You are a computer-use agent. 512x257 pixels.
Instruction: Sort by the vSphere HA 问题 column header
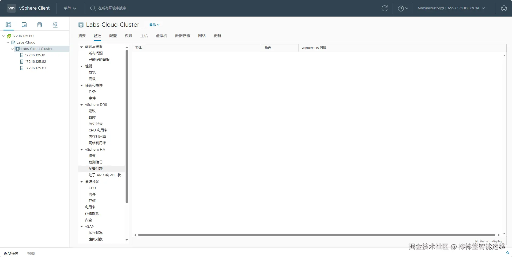pos(402,48)
